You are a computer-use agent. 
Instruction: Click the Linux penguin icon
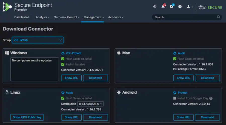[x=7, y=92]
